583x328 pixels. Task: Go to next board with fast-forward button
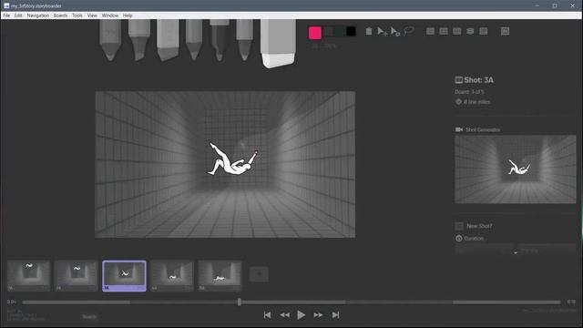pos(318,315)
